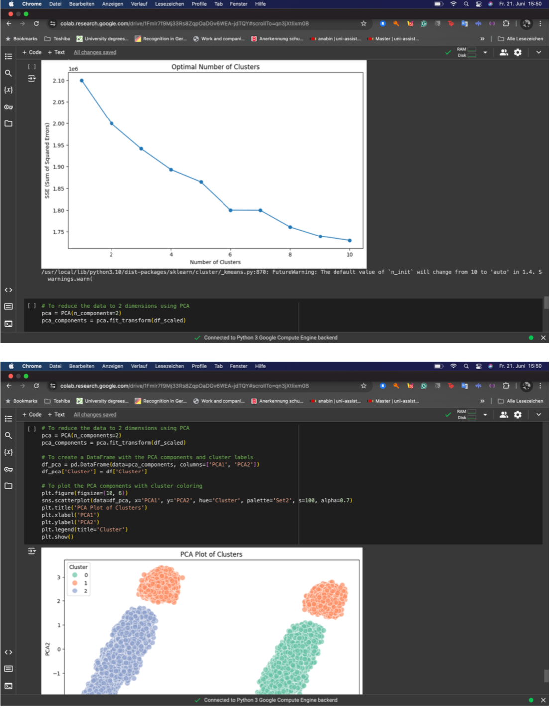Open Settings gear in lower Colab toolbar
This screenshot has height=708, width=558.
[518, 415]
